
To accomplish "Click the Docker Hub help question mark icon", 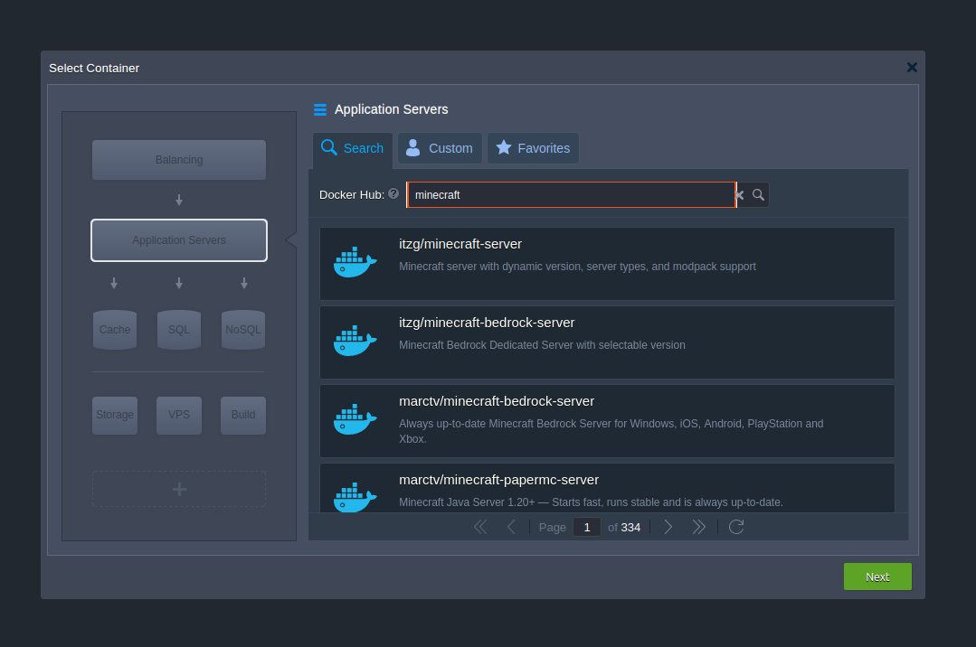I will [x=393, y=193].
